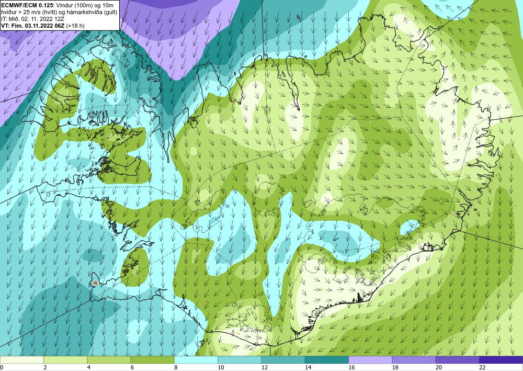
Task: Click the '18' legend scale label
Action: coord(395,367)
